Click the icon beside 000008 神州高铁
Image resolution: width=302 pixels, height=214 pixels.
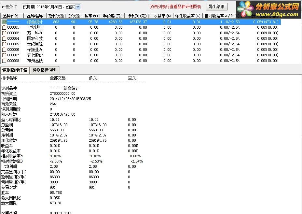coord(4,61)
